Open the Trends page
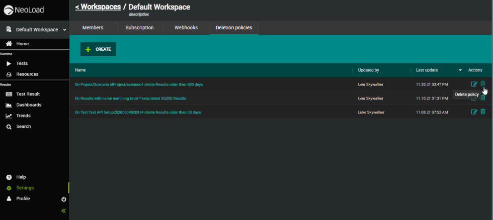The width and height of the screenshot is (493, 220). 23,115
